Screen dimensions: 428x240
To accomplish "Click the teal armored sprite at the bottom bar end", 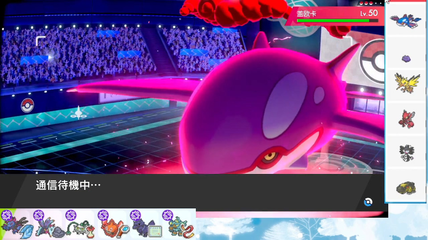I will (x=177, y=226).
